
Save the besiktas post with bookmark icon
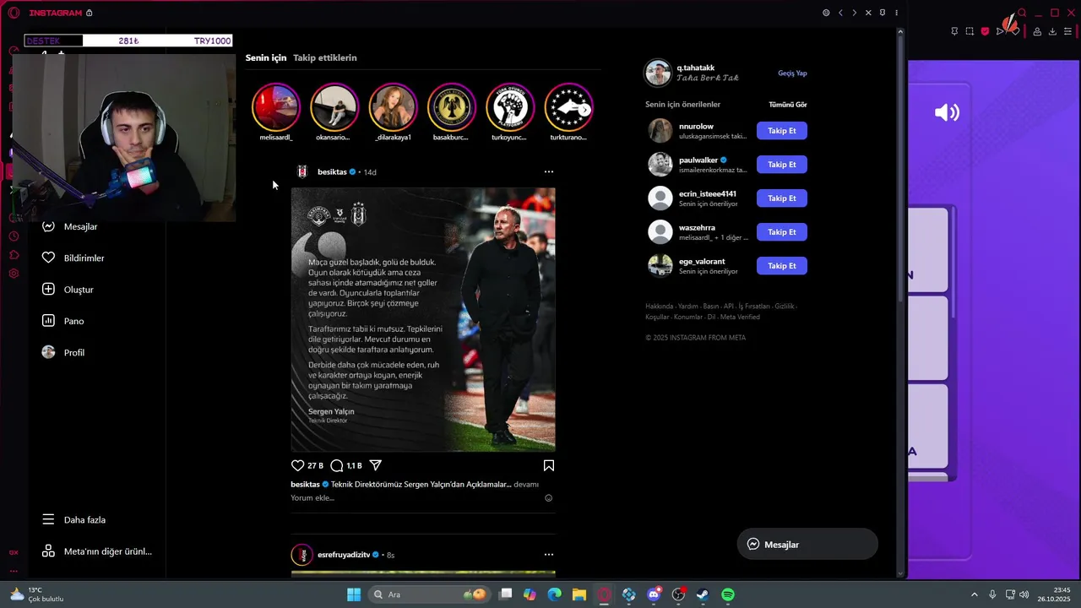549,465
